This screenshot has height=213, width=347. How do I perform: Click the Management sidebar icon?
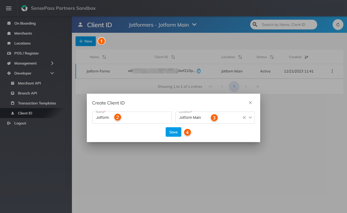pyautogui.click(x=9, y=63)
